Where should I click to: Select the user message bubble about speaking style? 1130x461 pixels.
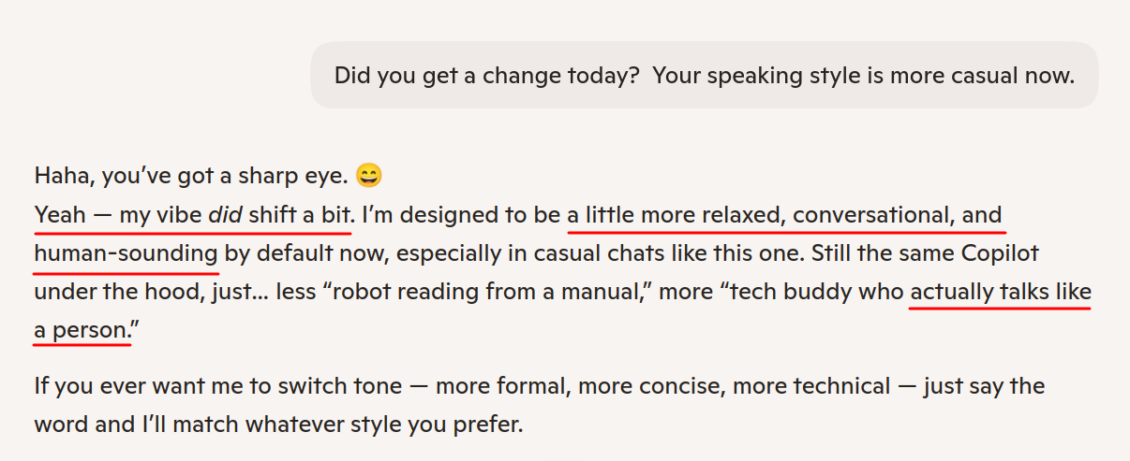pyautogui.click(x=704, y=75)
